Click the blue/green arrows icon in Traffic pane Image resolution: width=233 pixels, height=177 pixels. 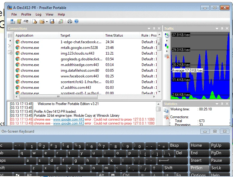(167, 46)
